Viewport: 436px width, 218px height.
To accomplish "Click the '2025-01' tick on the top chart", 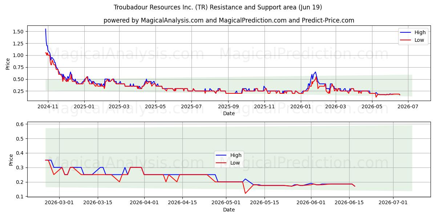I will [84, 106].
